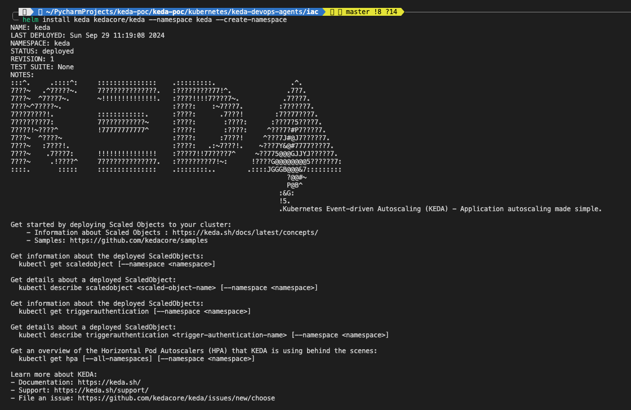Click 'kubectl get triggerauthentication' command line

click(x=135, y=311)
